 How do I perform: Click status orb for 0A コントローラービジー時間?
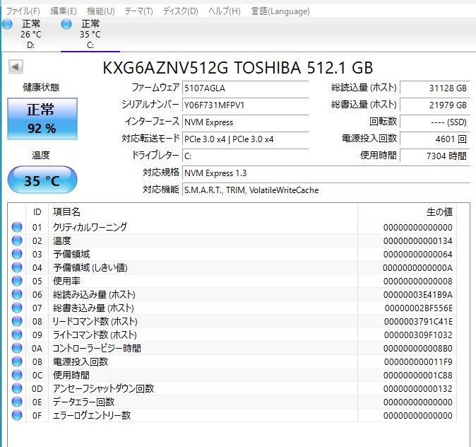17,348
